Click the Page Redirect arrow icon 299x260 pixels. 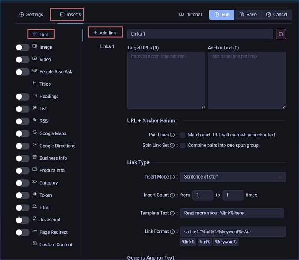click(x=35, y=231)
